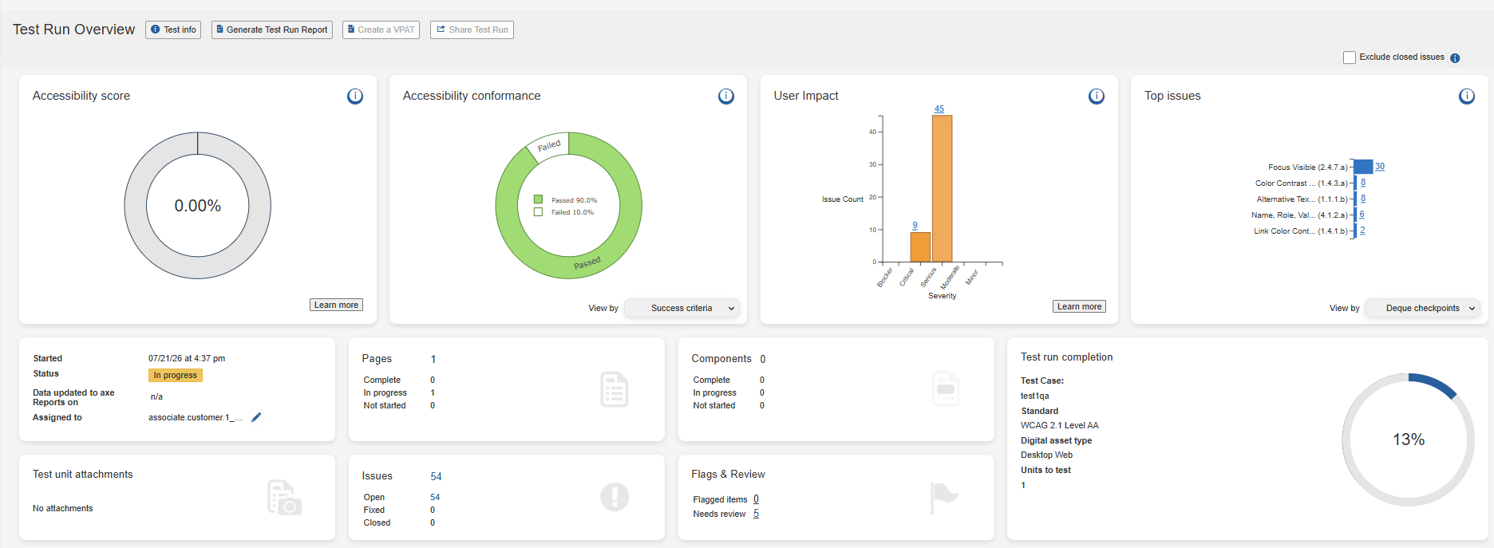Enable Exclude closed issues checkbox

pyautogui.click(x=1350, y=57)
